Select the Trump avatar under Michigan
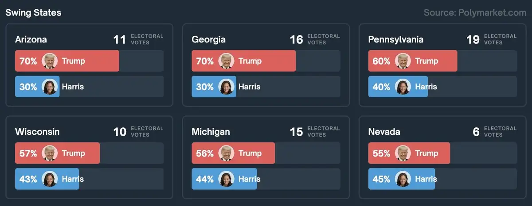Viewport: 532px width, 206px height. point(227,153)
